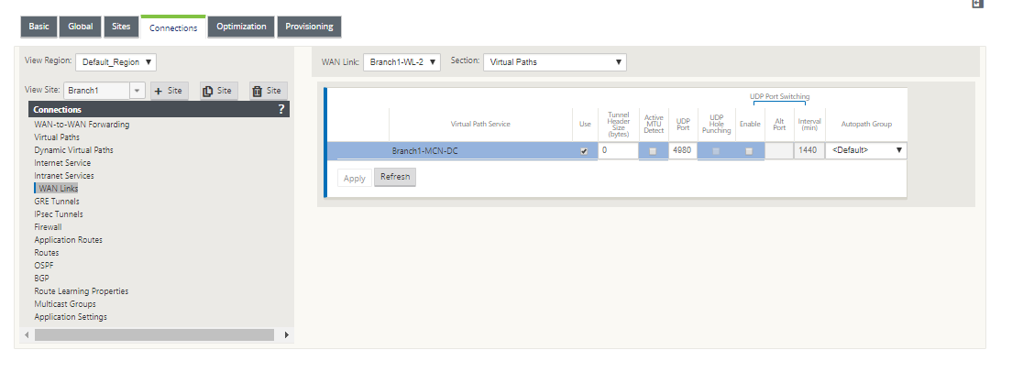Switch to the Provisioning tab
The image size is (1012, 372).
(x=309, y=27)
